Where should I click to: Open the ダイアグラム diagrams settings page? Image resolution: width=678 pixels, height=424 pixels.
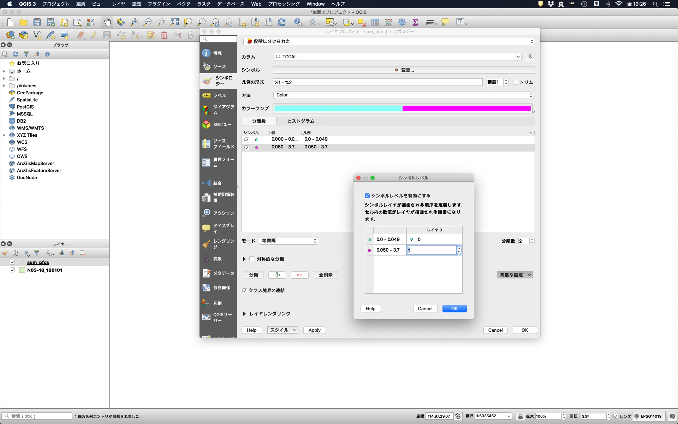[x=218, y=110]
